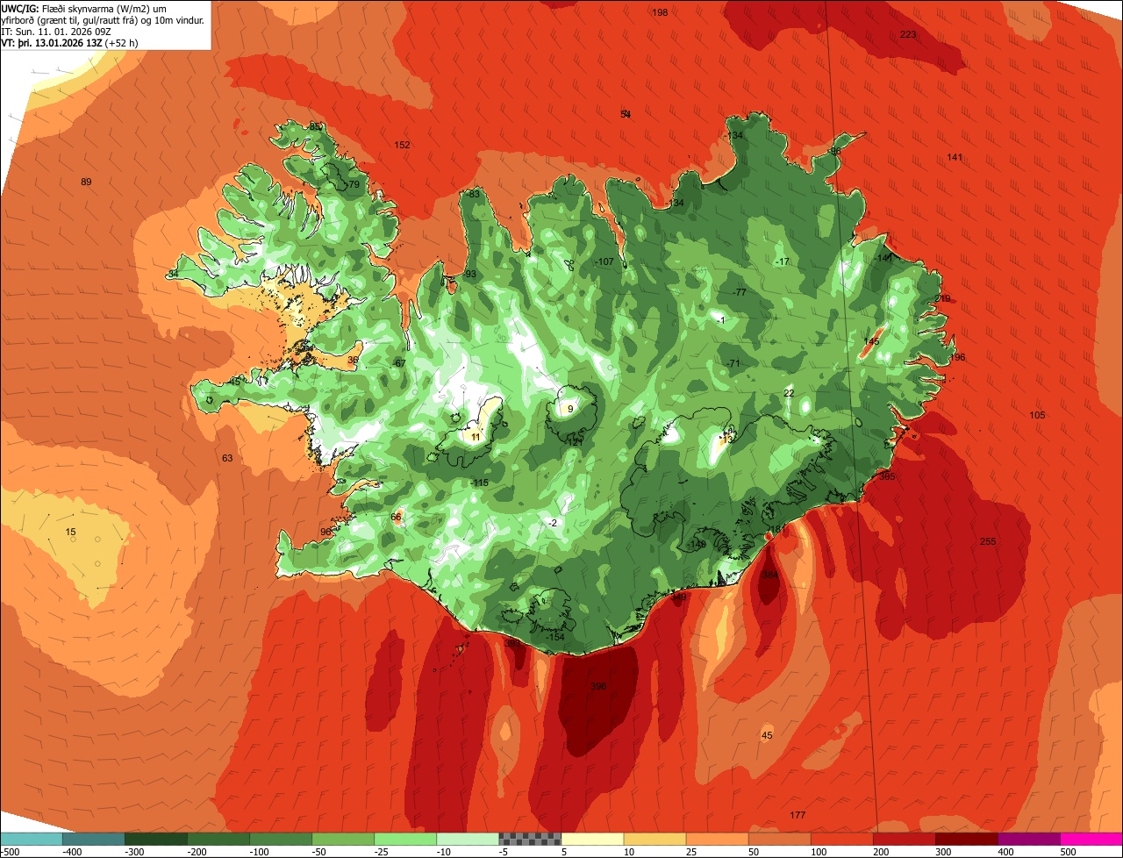Click the 198 flux value at top
This screenshot has height=858, width=1123.
point(661,12)
